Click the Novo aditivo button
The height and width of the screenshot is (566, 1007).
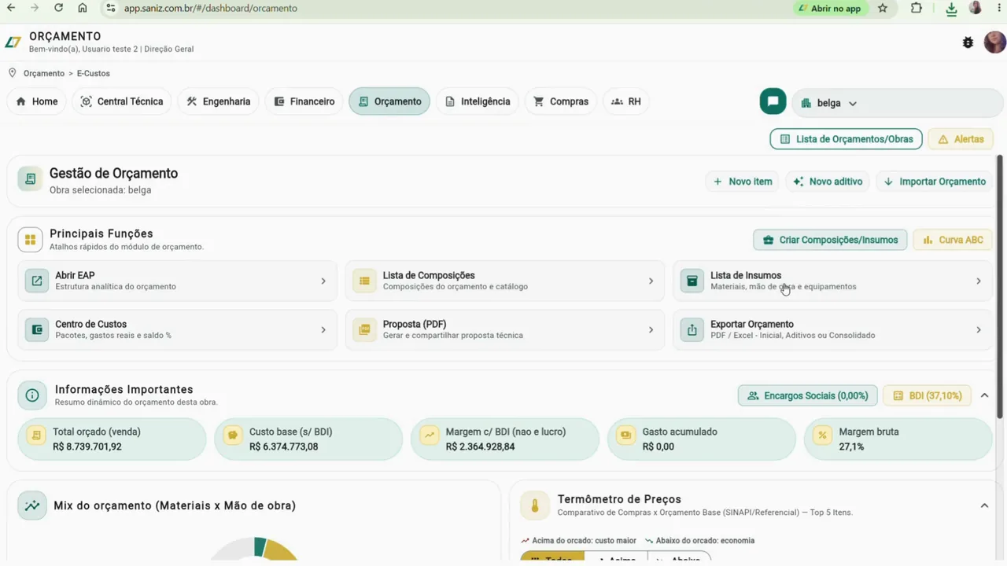click(828, 182)
